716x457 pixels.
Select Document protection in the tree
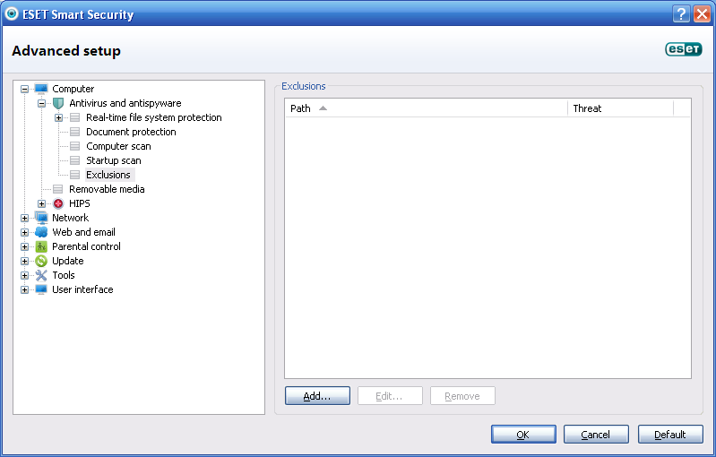pos(131,132)
